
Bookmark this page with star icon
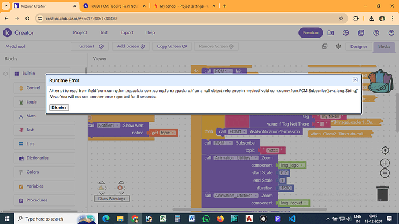coord(341,19)
